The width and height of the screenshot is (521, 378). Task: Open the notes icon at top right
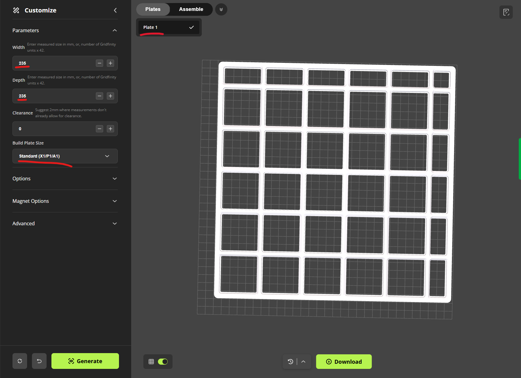tap(506, 12)
